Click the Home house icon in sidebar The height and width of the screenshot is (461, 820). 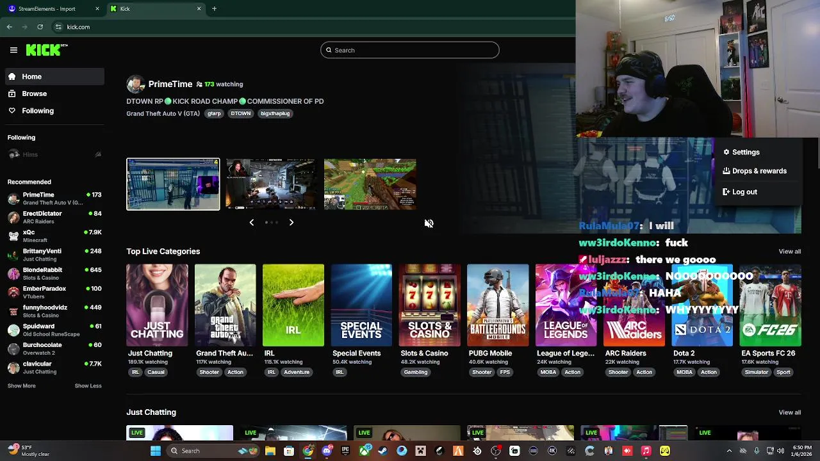(12, 77)
